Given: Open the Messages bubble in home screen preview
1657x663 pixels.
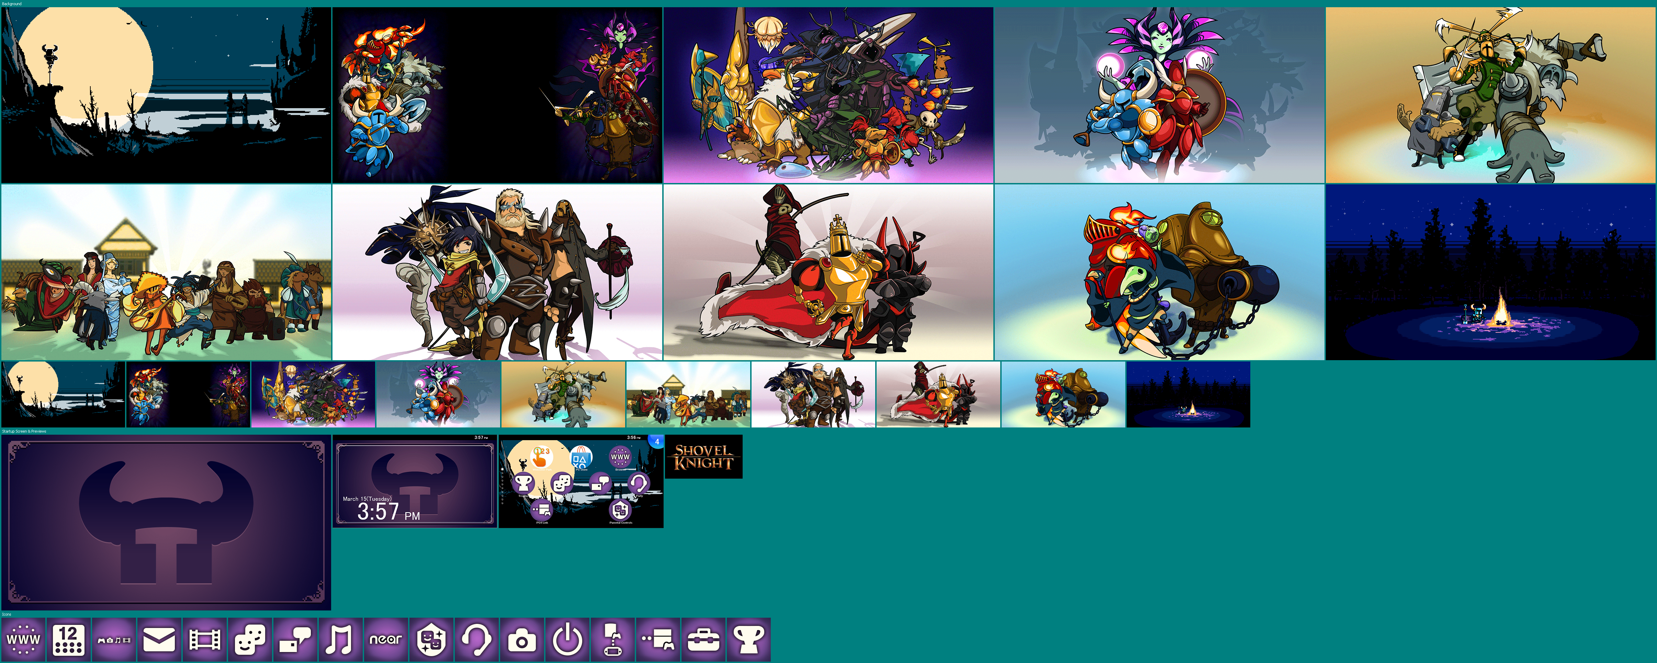Looking at the screenshot, I should 600,483.
